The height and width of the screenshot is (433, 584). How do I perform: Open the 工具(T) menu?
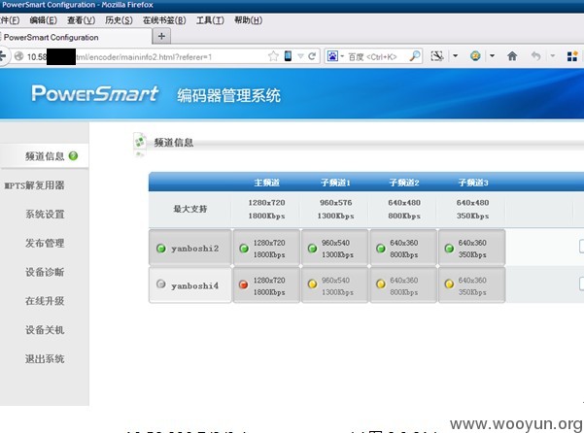tap(211, 20)
